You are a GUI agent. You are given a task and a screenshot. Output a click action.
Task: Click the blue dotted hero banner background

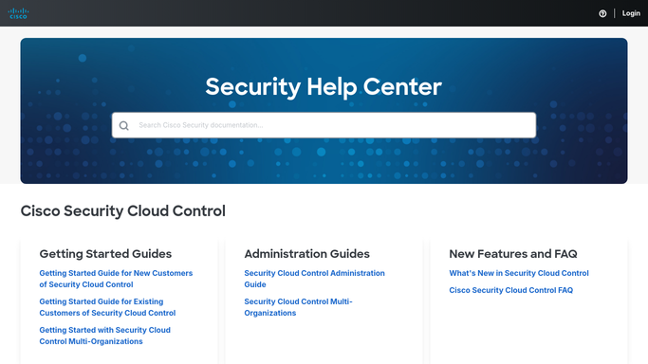(x=324, y=165)
